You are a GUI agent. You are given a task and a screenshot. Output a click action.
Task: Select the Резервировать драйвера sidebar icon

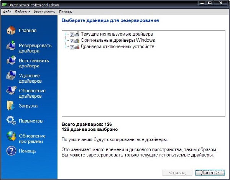click(11, 48)
